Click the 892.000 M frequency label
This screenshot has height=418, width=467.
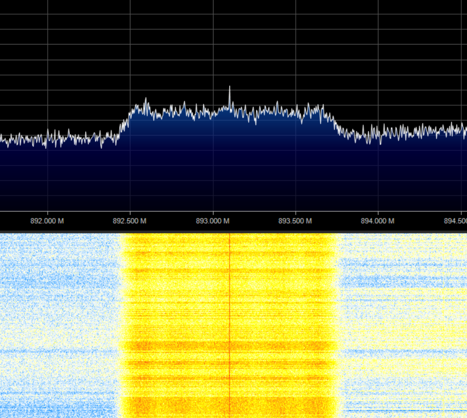47,221
